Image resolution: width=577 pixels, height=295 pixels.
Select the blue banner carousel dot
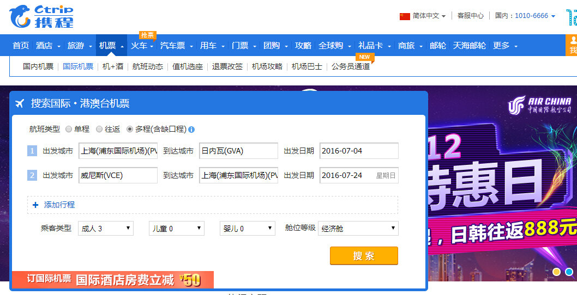(569, 272)
